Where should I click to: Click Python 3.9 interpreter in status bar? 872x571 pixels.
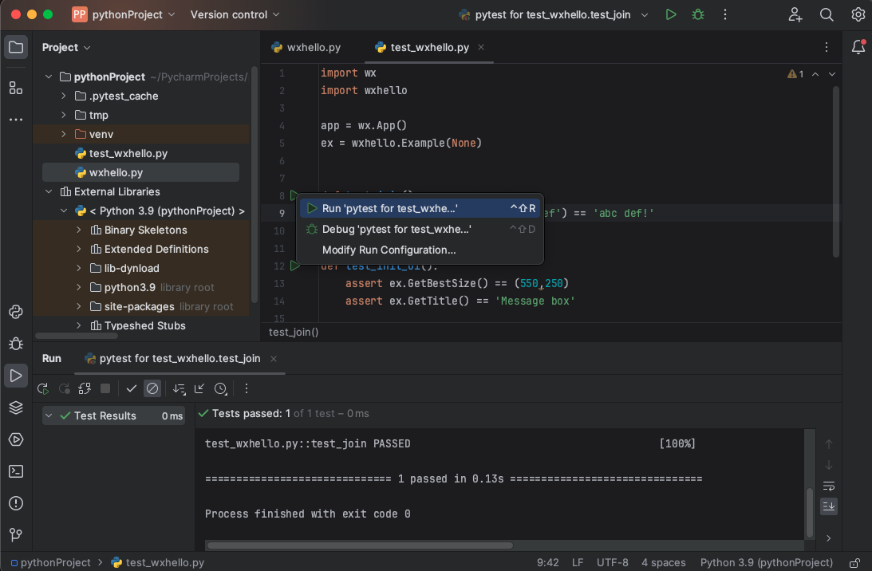click(x=767, y=562)
